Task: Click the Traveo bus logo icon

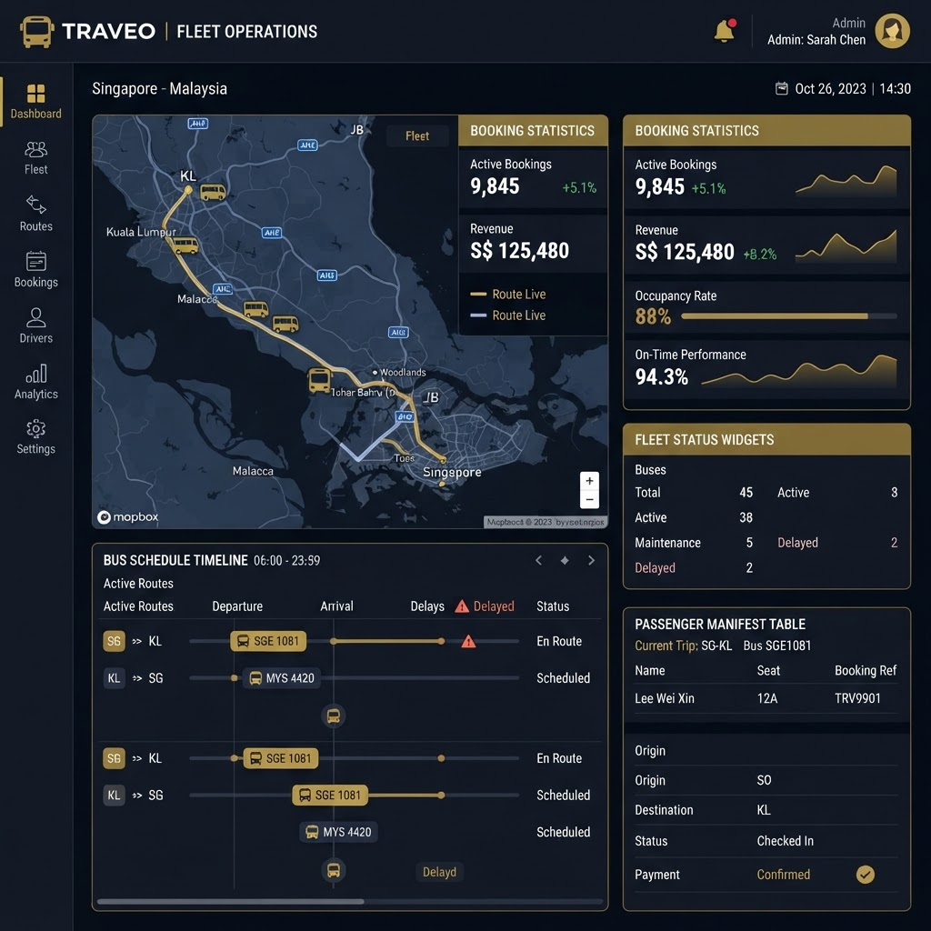Action: coord(36,32)
